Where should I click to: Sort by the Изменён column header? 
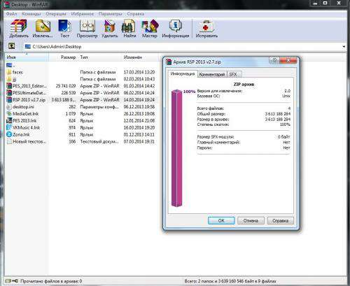click(140, 57)
